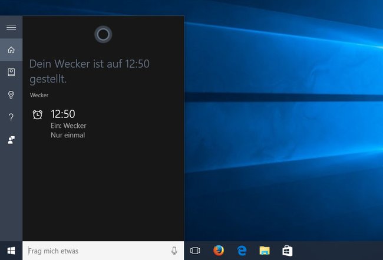
Task: Click the alarm clock icon
Action: click(x=38, y=114)
